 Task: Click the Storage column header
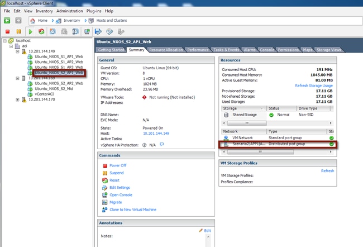pos(243,108)
